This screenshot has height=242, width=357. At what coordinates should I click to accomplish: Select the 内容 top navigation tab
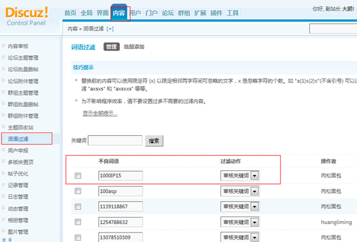tap(119, 13)
